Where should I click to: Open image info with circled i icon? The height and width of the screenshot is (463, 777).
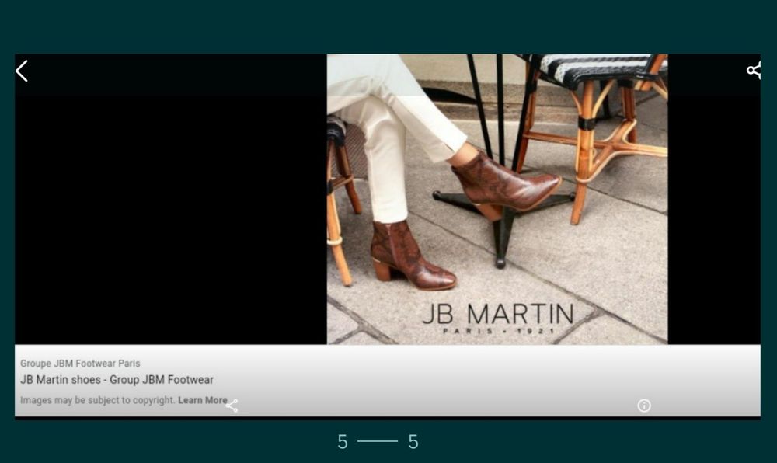[x=643, y=406]
